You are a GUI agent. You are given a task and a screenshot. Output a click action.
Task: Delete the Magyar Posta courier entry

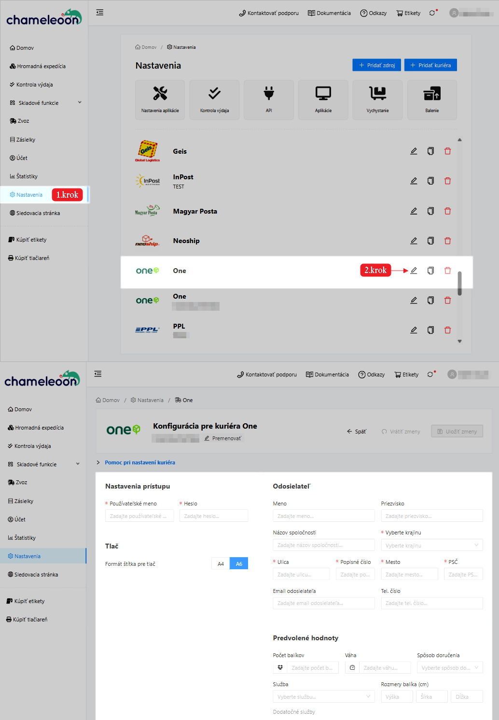point(447,211)
